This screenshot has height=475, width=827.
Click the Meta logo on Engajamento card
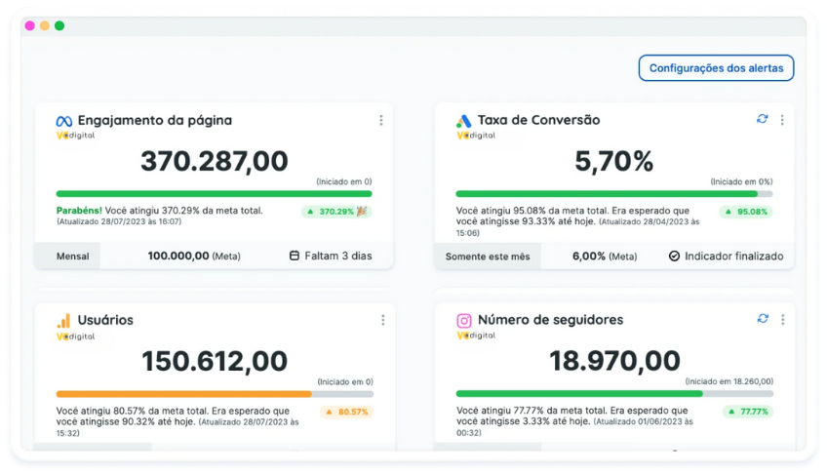pyautogui.click(x=63, y=121)
